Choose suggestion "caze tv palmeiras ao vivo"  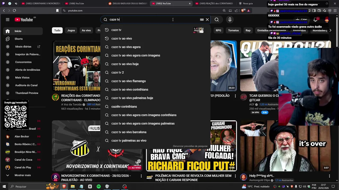click(155, 140)
